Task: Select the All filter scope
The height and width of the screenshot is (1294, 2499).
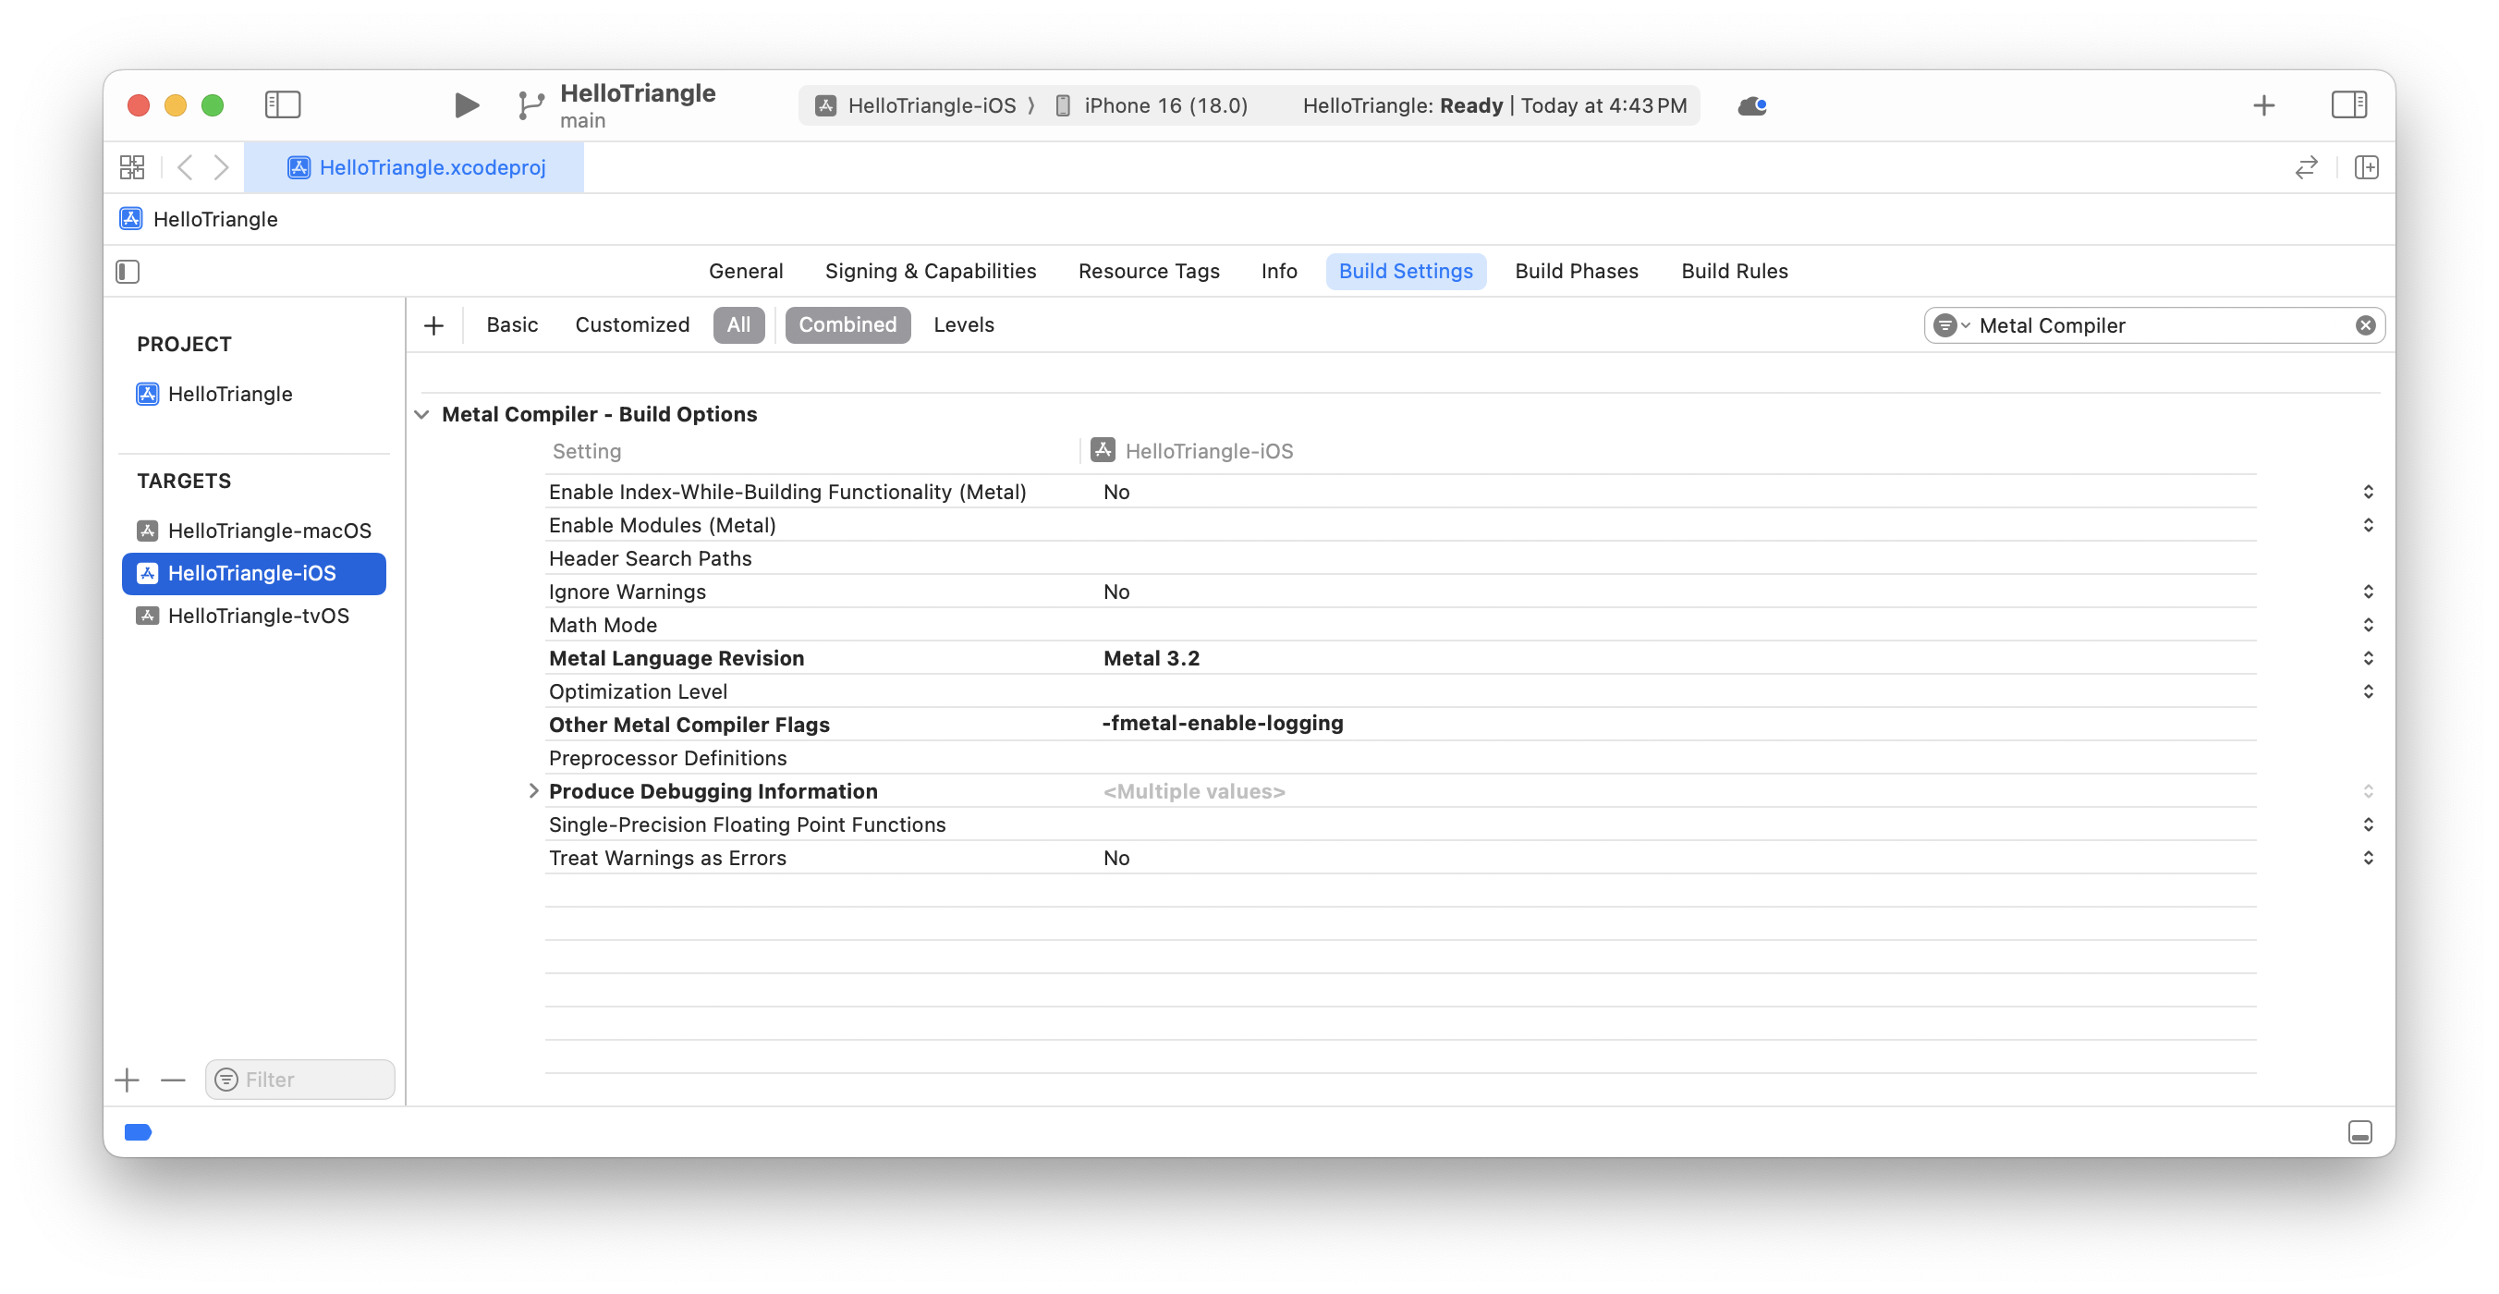Action: 738,325
